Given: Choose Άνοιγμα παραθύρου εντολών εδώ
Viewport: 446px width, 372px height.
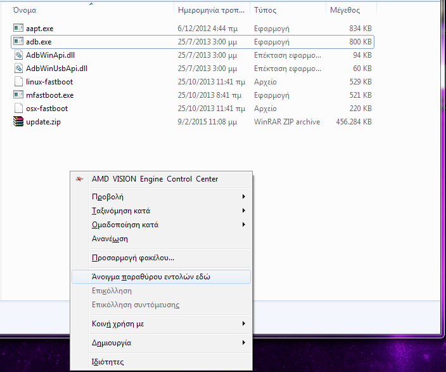Looking at the screenshot, I should (x=151, y=277).
